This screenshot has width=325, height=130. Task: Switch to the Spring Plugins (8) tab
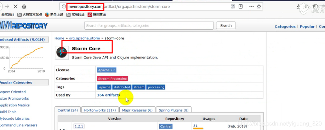pos(174,110)
